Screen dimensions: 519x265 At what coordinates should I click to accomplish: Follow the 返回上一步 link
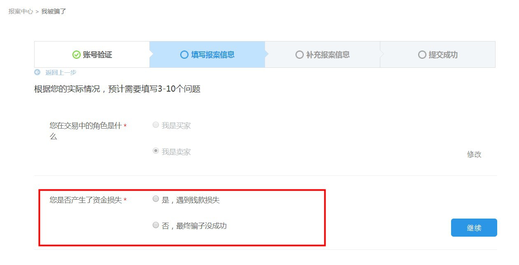(61, 72)
